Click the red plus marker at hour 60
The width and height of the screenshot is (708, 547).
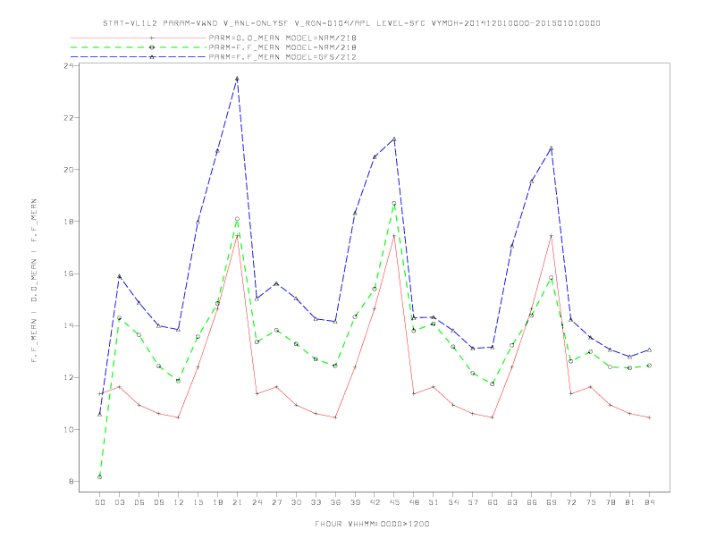coord(493,417)
